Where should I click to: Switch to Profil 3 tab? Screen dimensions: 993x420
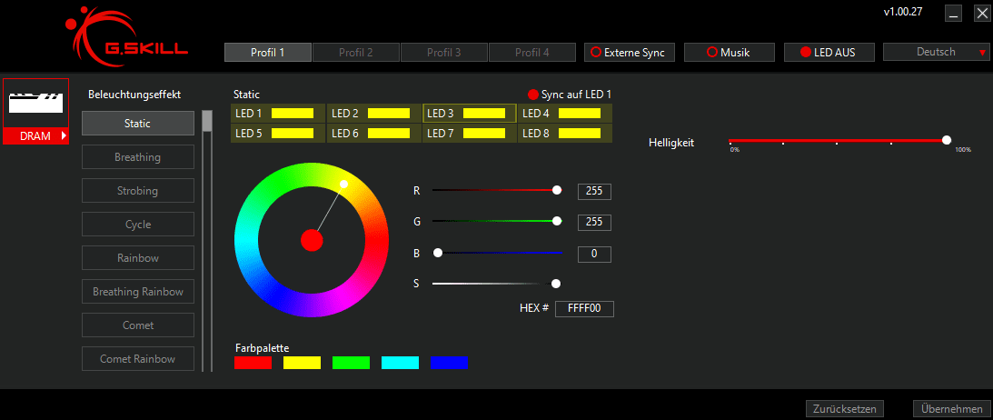click(x=444, y=53)
